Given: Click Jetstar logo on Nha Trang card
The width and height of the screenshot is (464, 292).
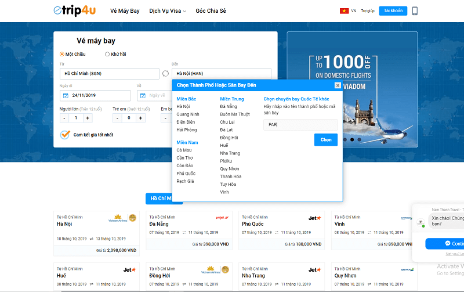Looking at the screenshot, I should tap(314, 270).
